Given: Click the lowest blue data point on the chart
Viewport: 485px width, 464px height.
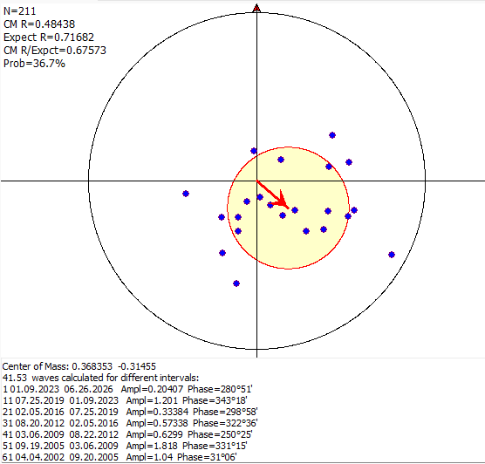Looking at the screenshot, I should (x=236, y=283).
